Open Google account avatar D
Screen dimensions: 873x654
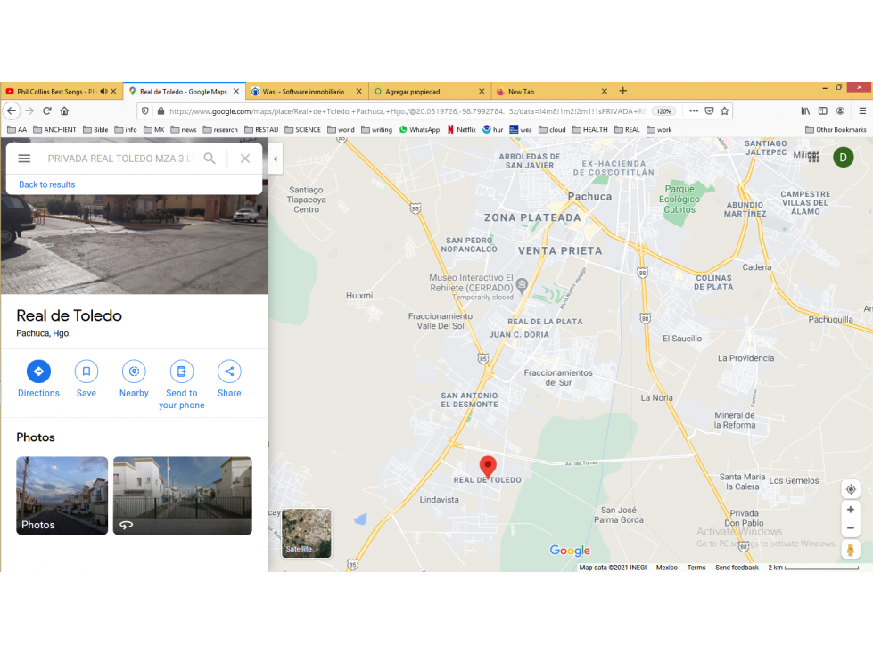[x=844, y=158]
